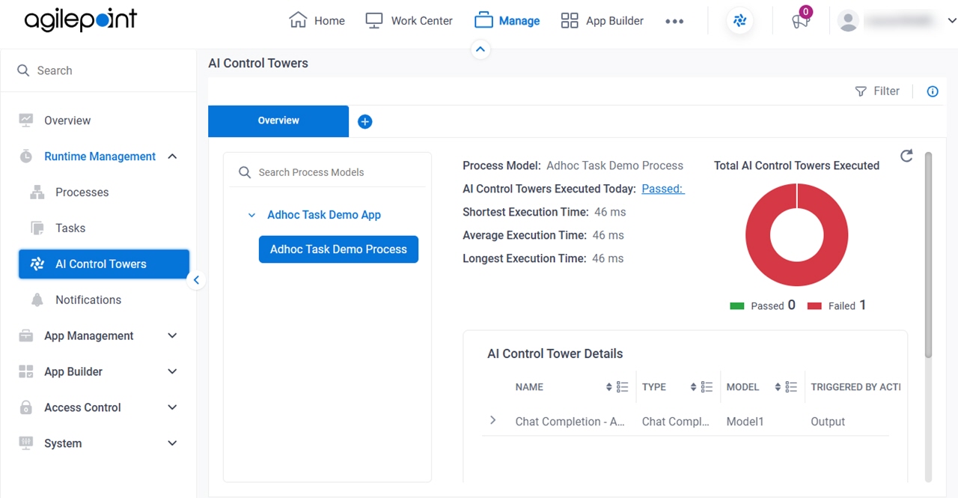Expand the System section
This screenshot has width=958, height=498.
(x=172, y=443)
